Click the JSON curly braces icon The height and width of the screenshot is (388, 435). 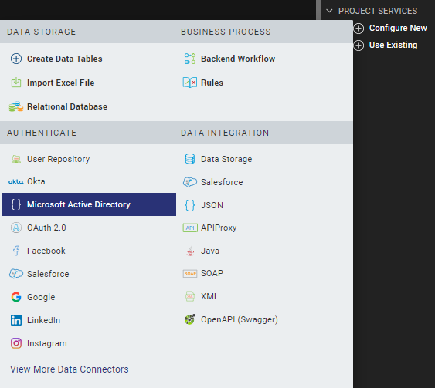click(x=190, y=205)
